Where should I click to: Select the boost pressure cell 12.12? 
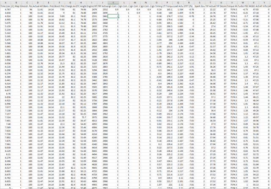pos(59,23)
